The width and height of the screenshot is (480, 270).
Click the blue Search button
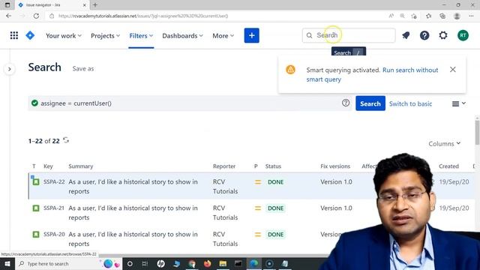[370, 103]
